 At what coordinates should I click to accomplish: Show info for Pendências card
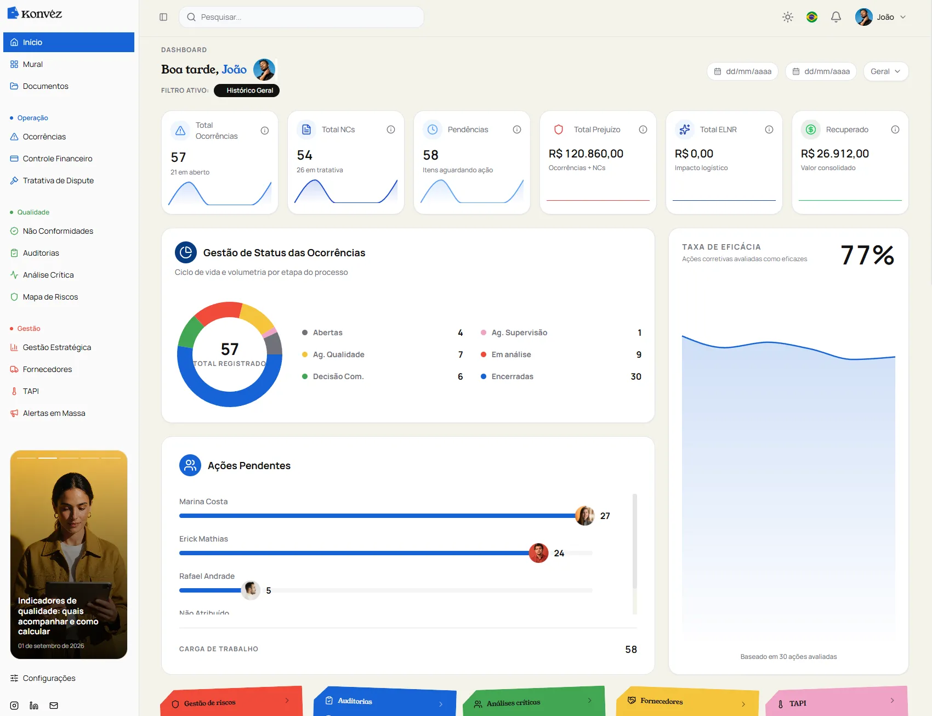pos(517,129)
